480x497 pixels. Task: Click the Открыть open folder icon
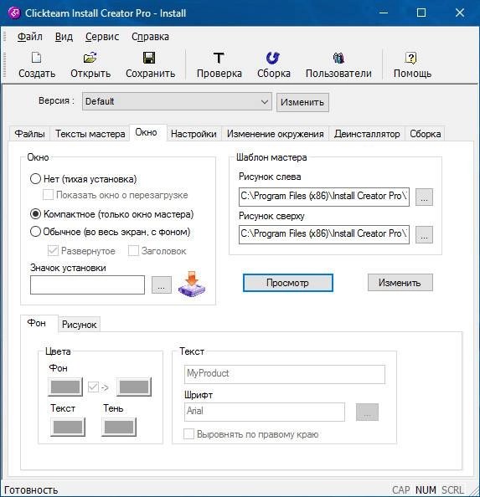click(90, 58)
